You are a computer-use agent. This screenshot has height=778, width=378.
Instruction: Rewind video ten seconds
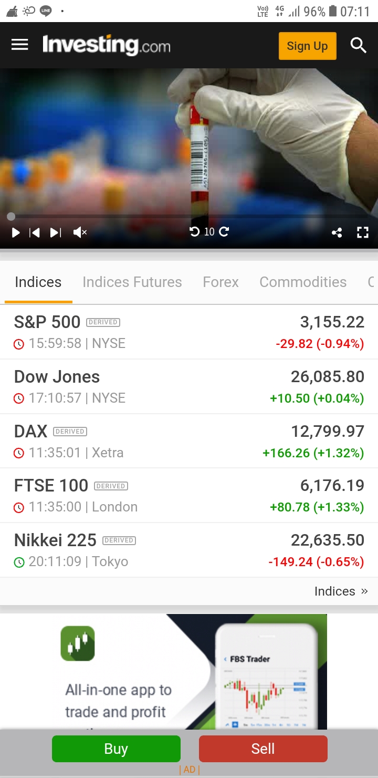[194, 232]
